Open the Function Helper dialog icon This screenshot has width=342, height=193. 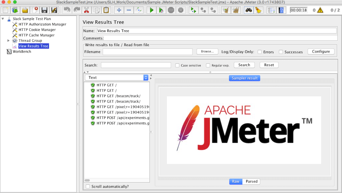(271, 10)
